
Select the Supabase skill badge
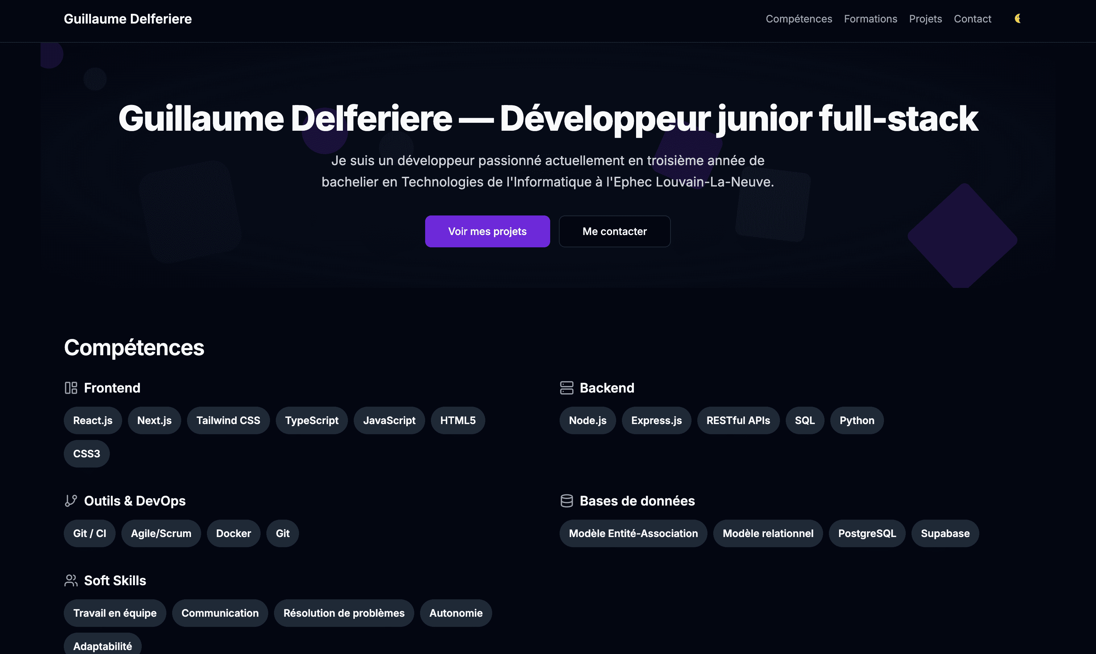point(945,533)
